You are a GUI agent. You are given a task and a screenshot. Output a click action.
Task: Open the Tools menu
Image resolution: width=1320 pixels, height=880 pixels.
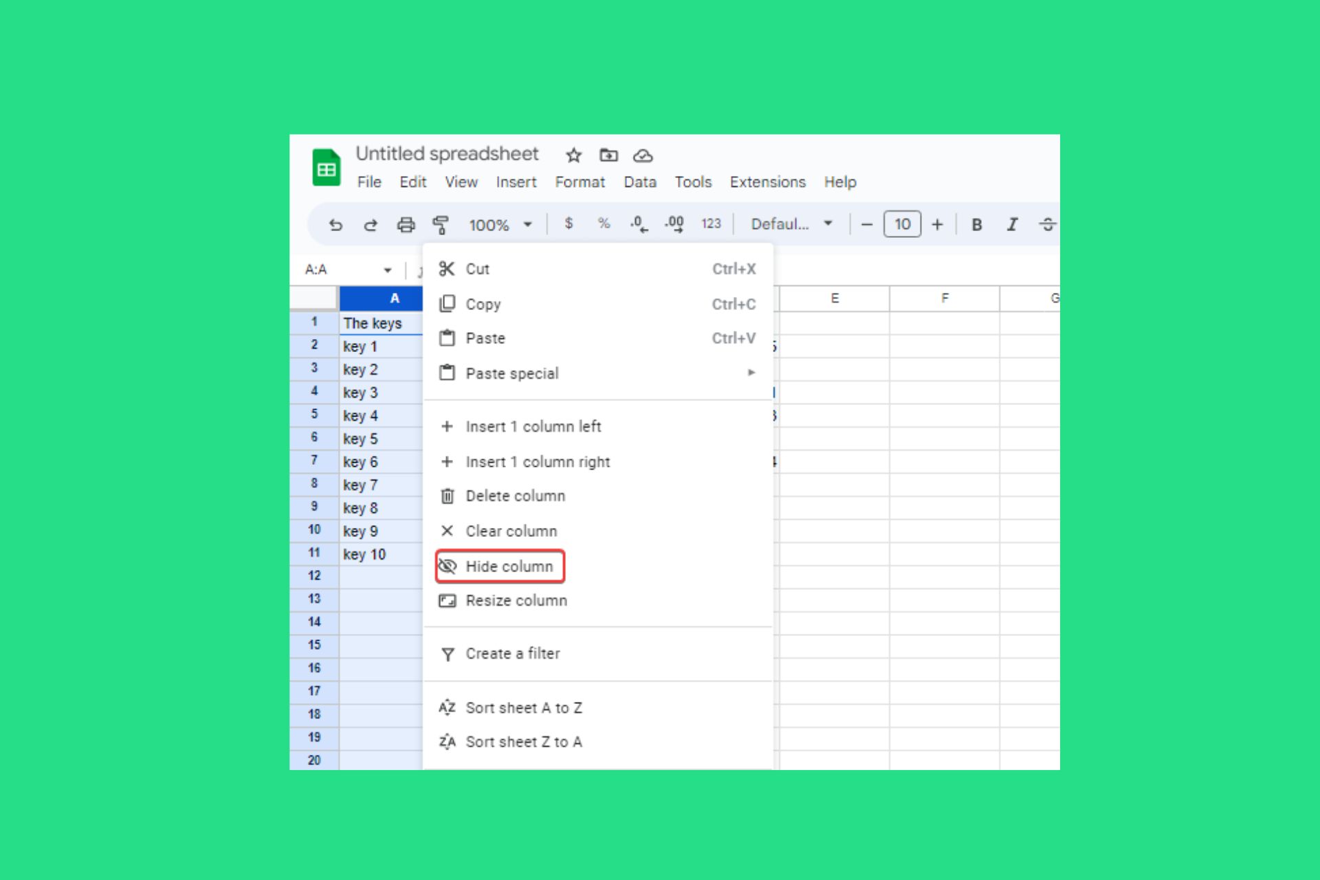click(693, 182)
